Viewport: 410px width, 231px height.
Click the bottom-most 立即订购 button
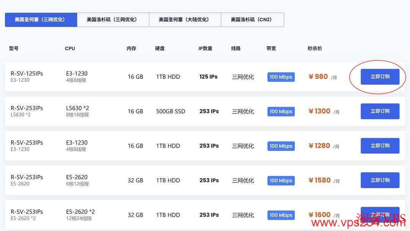pyautogui.click(x=380, y=214)
